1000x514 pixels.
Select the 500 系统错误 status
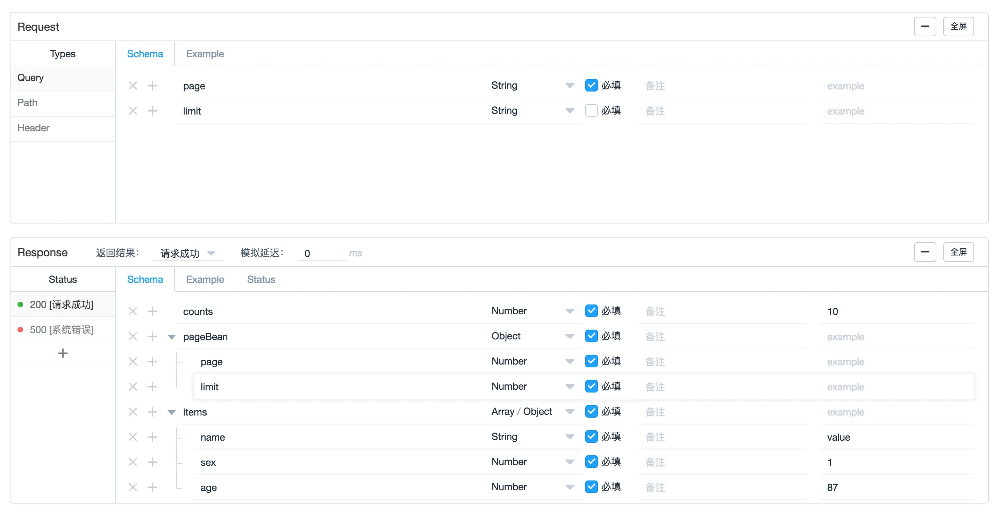(x=61, y=330)
